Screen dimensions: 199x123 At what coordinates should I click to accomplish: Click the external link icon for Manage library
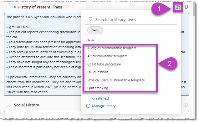tap(88, 106)
